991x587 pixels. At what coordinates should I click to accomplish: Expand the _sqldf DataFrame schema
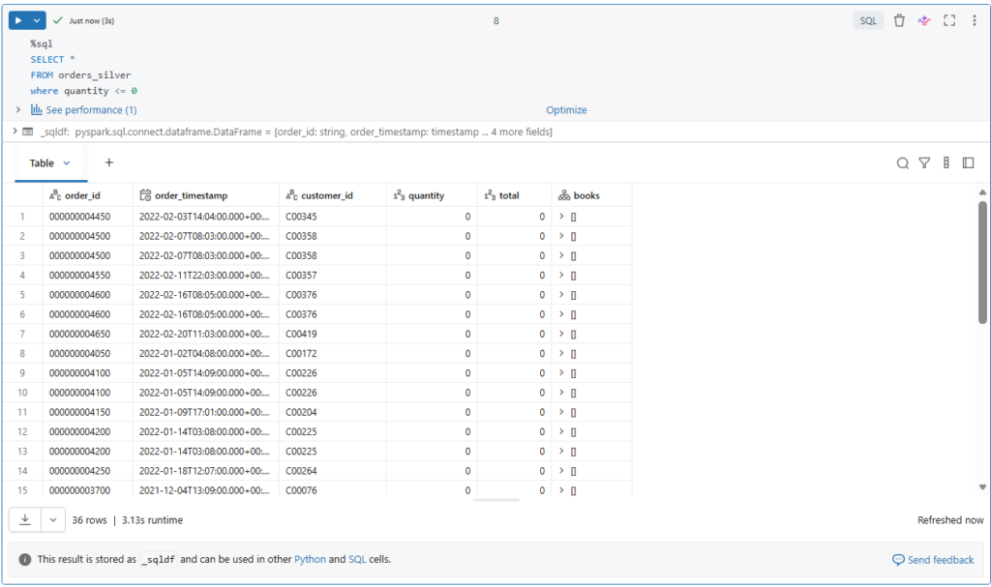pyautogui.click(x=15, y=132)
